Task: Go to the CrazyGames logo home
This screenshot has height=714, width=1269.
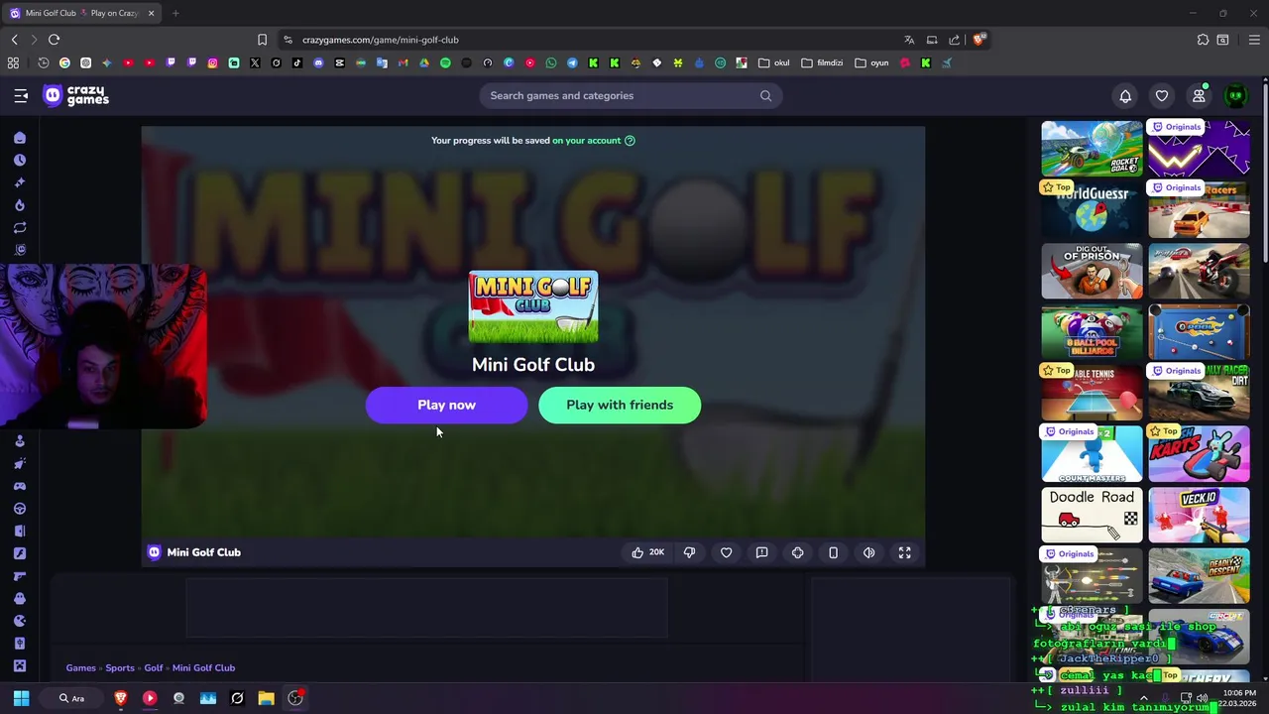Action: pos(76,95)
